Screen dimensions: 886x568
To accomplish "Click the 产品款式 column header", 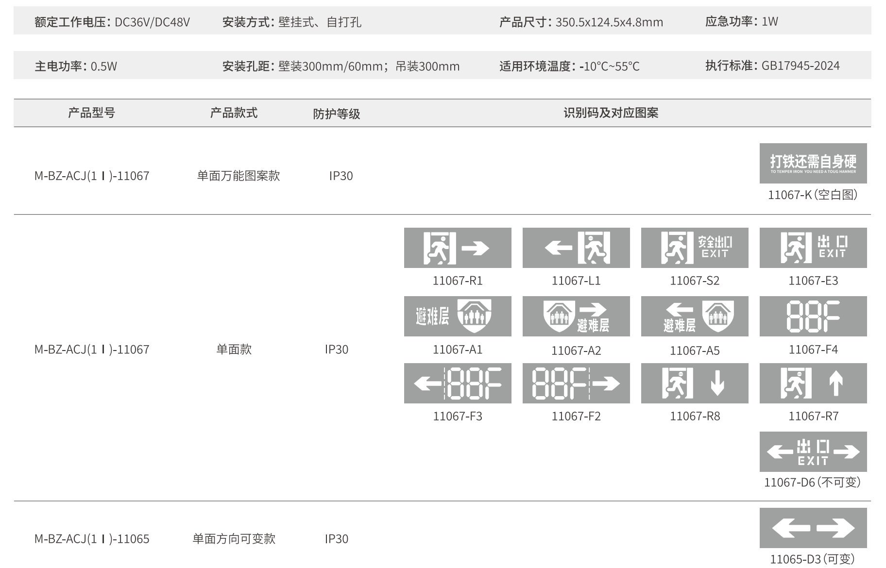I will 234,113.
